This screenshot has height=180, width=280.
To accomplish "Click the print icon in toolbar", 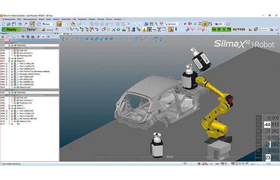I will coord(20,24).
